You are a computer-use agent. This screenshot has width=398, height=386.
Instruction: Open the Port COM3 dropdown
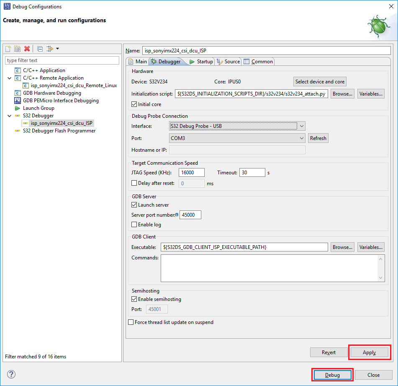(x=237, y=138)
